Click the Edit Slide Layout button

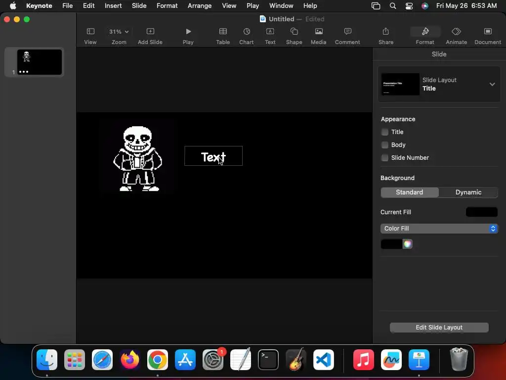[x=439, y=328]
